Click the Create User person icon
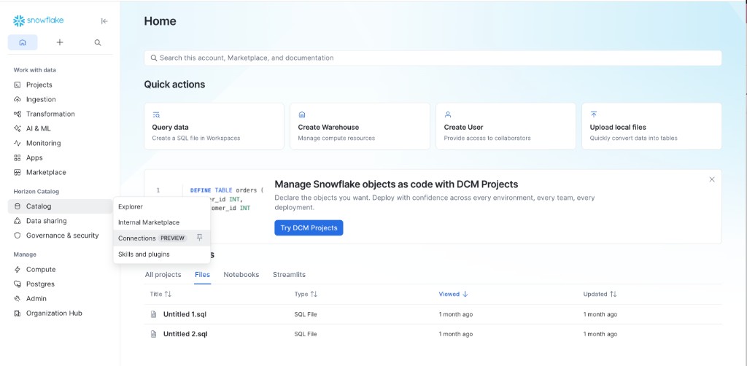747x366 pixels. click(x=448, y=114)
